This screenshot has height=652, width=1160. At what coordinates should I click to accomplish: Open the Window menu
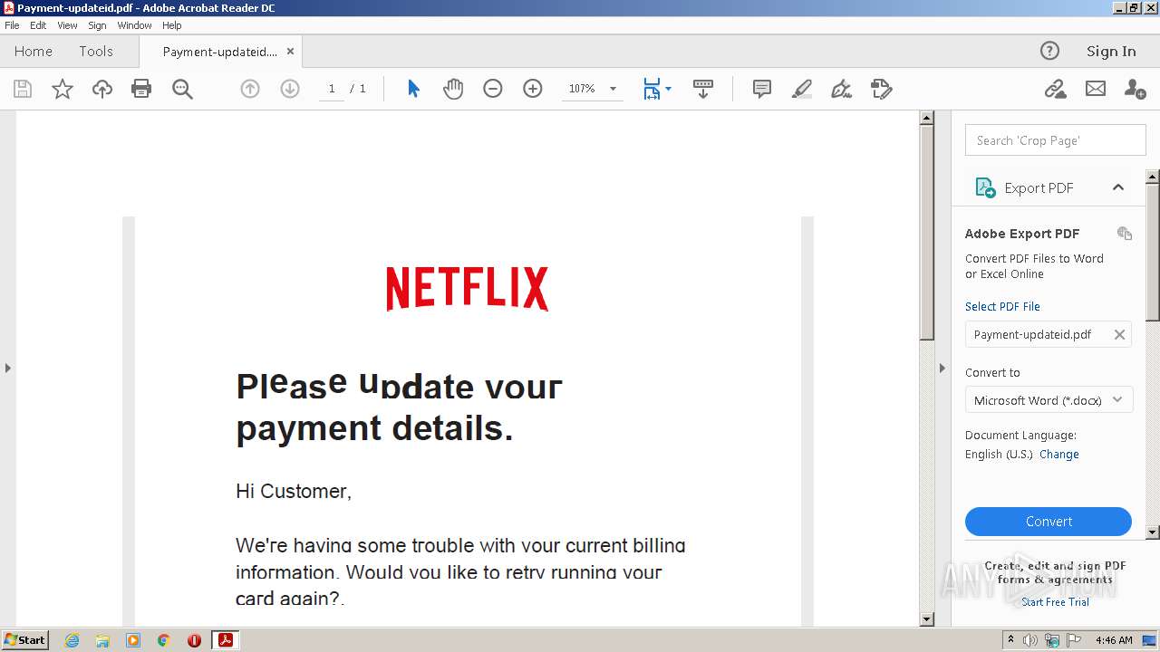(x=134, y=25)
